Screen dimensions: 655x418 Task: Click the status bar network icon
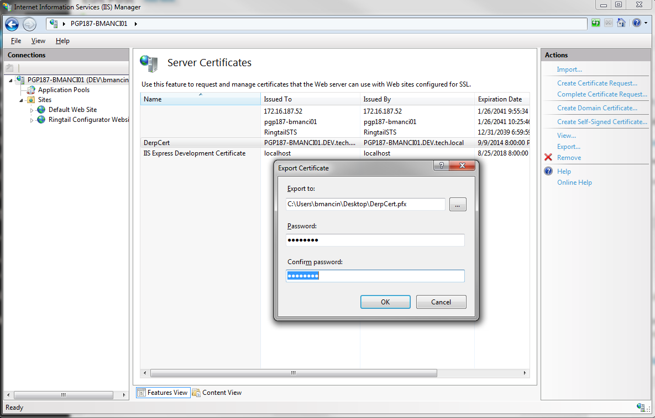[x=641, y=407]
